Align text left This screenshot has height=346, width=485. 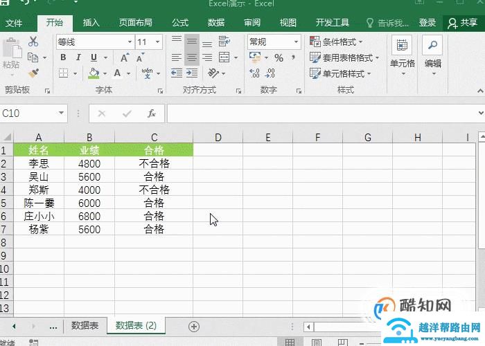coord(177,57)
